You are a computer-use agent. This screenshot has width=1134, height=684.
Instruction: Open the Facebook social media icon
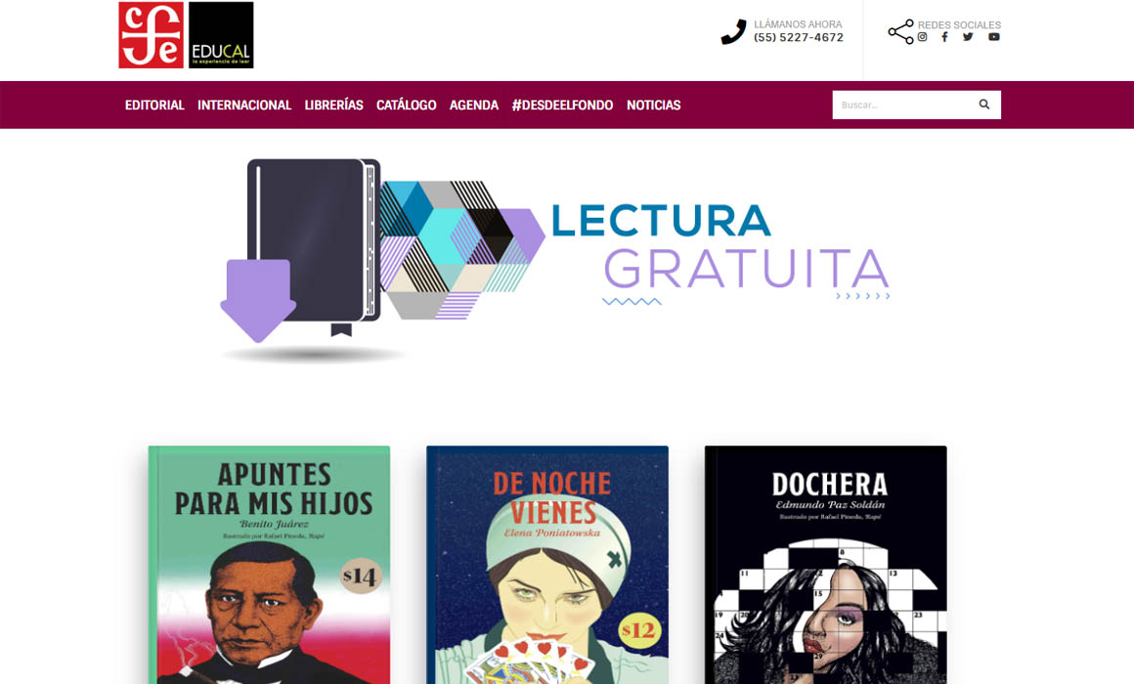944,37
